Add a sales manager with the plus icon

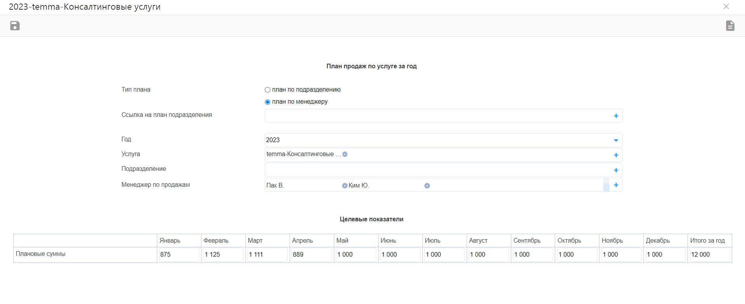click(x=616, y=185)
